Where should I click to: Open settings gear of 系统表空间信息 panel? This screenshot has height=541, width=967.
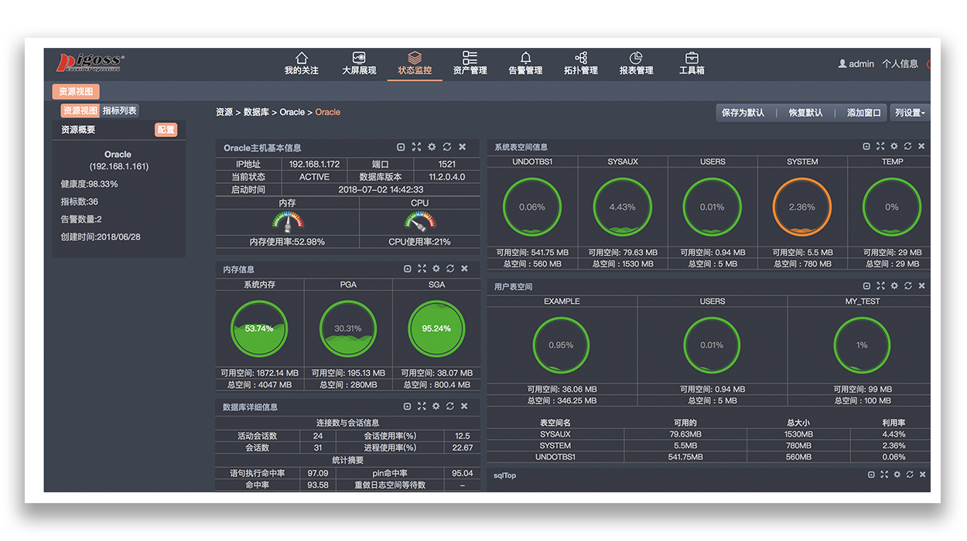click(x=894, y=146)
